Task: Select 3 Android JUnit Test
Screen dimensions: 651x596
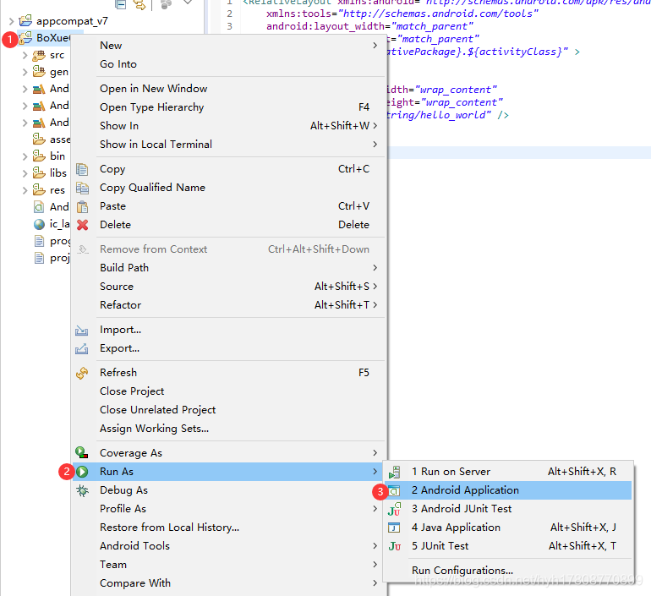Action: coord(508,509)
